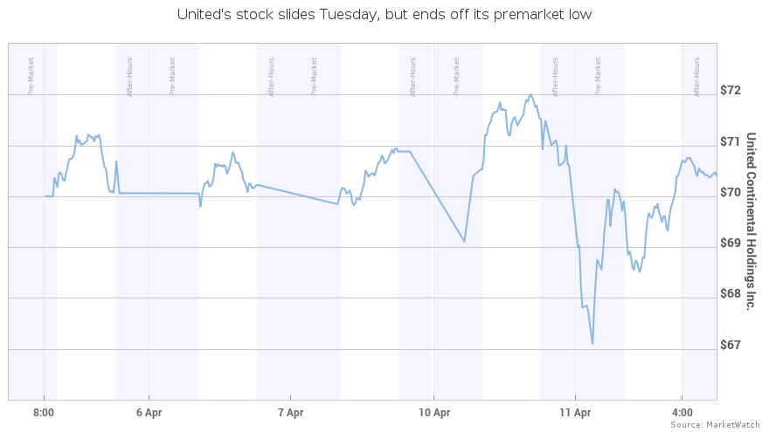Click the $71 price axis label
Image resolution: width=769 pixels, height=432 pixels.
tap(731, 141)
